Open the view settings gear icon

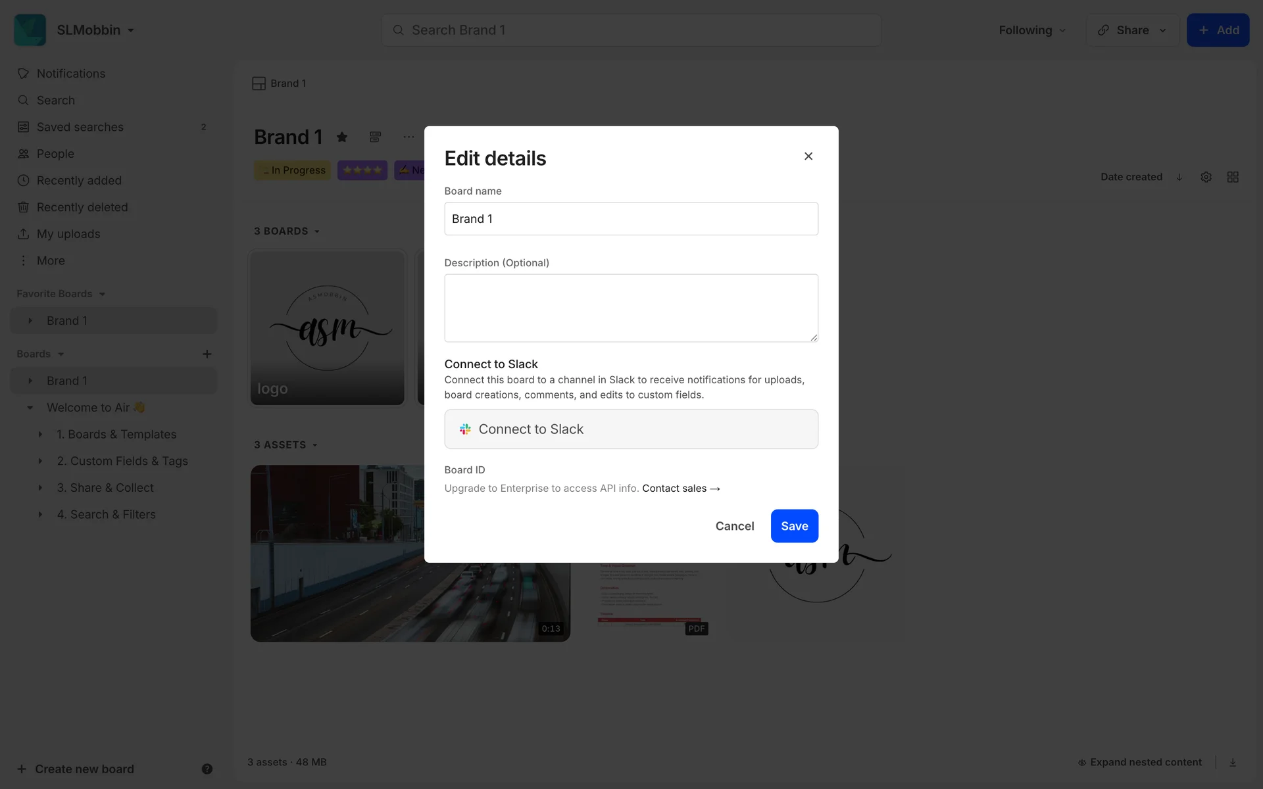pyautogui.click(x=1206, y=177)
